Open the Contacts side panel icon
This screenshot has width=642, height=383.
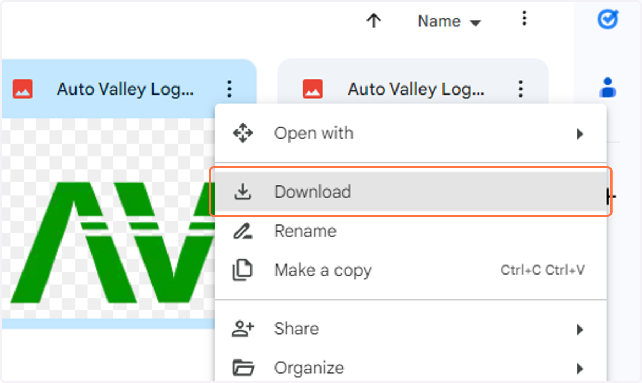[608, 88]
